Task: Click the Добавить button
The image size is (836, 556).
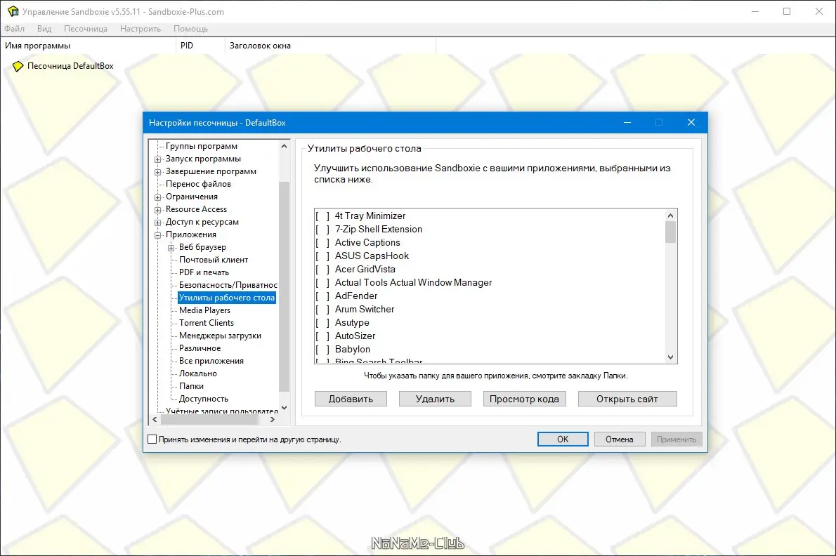Action: coord(351,399)
